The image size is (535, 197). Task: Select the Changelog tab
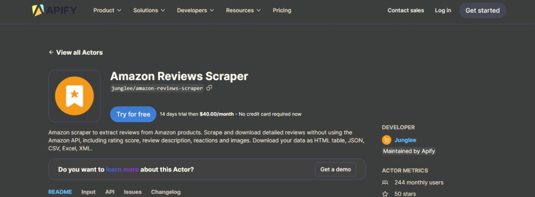pyautogui.click(x=165, y=192)
